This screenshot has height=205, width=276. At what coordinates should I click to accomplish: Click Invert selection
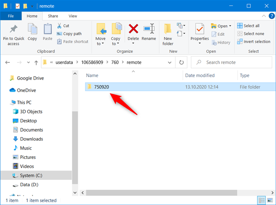(254, 42)
